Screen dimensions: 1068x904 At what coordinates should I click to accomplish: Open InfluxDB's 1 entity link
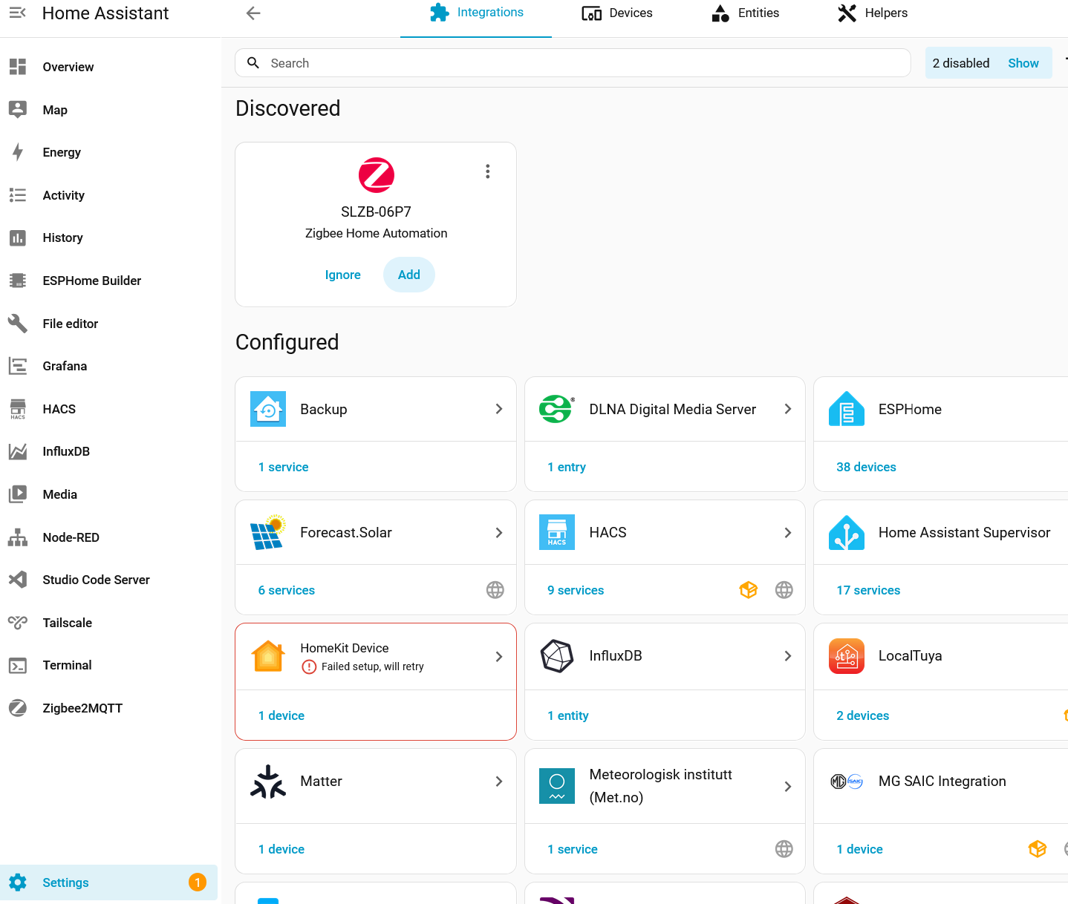568,715
